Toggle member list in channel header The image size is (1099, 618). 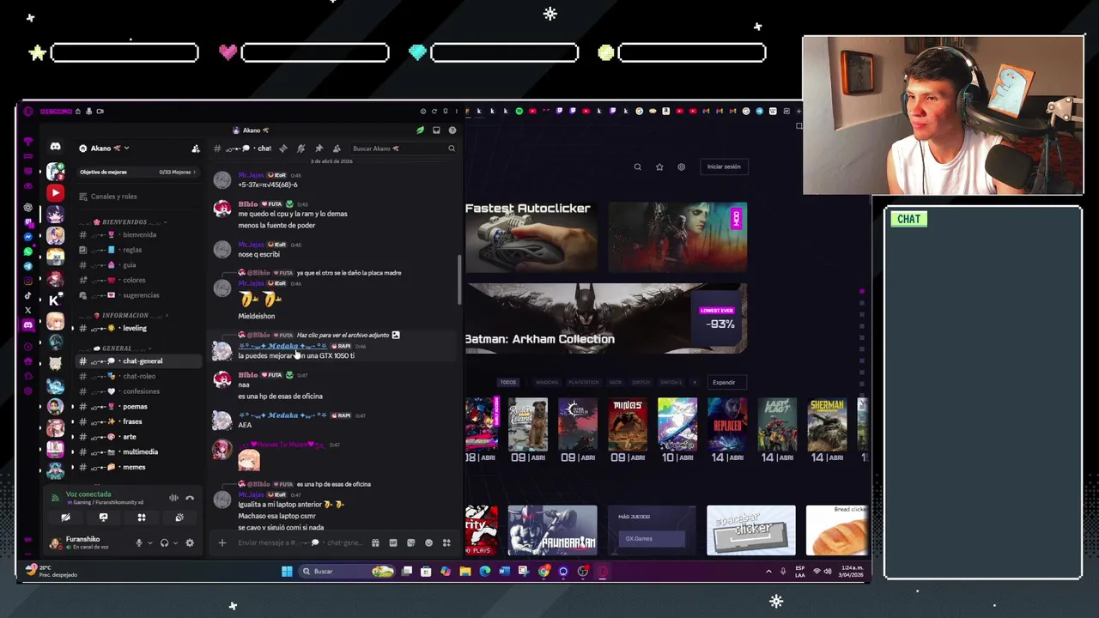pyautogui.click(x=337, y=148)
